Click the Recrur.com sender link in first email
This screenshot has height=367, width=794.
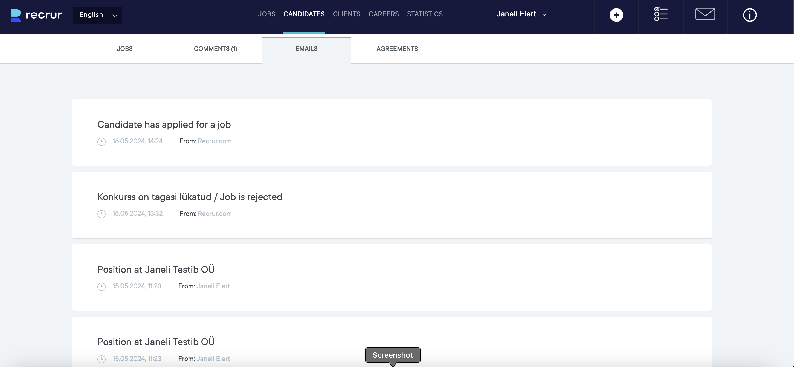(215, 141)
